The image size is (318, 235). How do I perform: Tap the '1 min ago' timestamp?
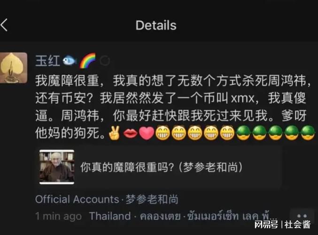tap(58, 216)
